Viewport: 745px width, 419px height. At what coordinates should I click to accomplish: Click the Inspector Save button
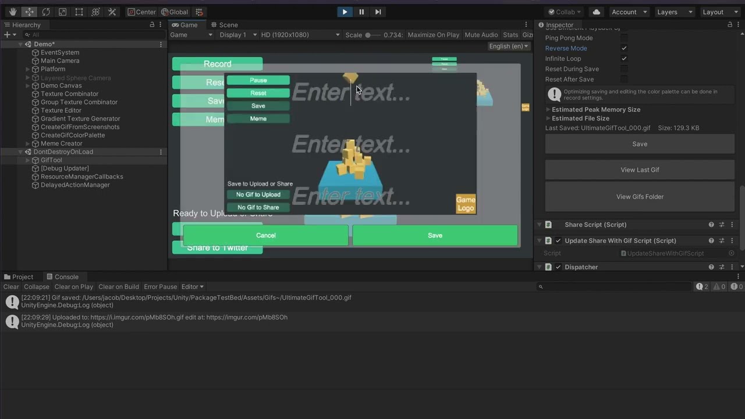tap(640, 144)
